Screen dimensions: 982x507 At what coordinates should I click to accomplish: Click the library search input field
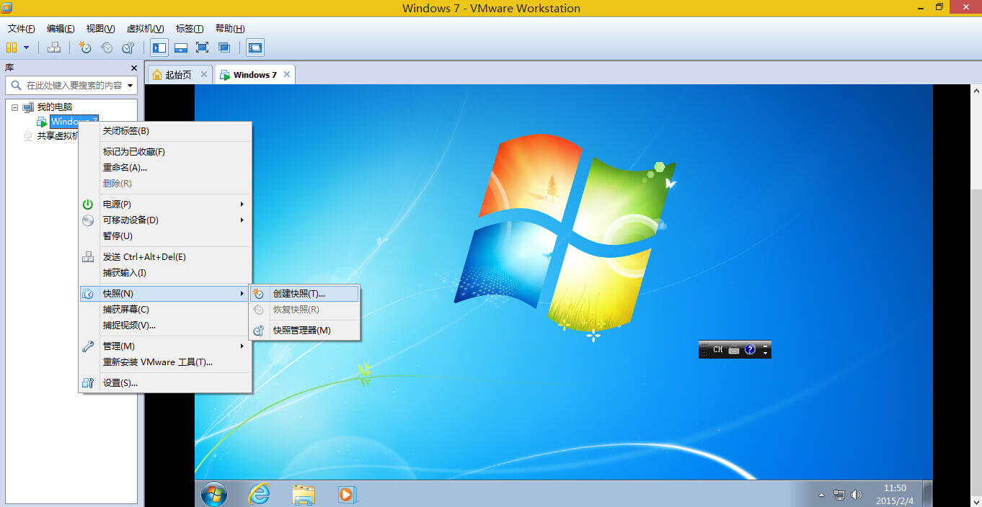[71, 85]
